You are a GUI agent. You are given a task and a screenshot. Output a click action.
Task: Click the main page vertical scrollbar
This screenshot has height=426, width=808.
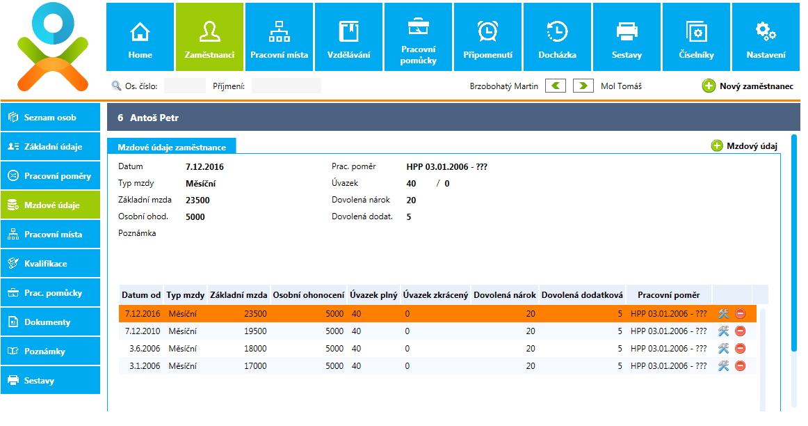point(794,242)
